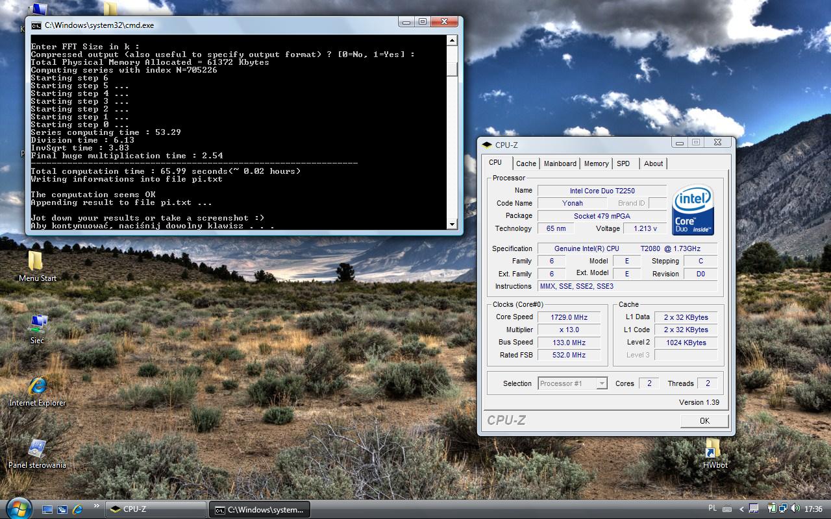Click Level 2 cache value 1024 KBytes
Screen dimensions: 831x519
coord(686,343)
